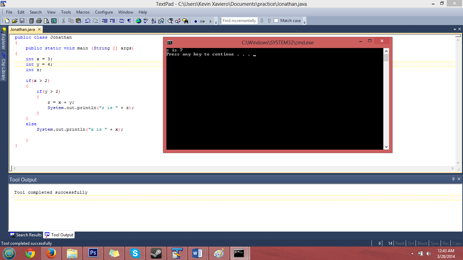Open Microsoft Word from the taskbar
This screenshot has width=463, height=260.
197,253
